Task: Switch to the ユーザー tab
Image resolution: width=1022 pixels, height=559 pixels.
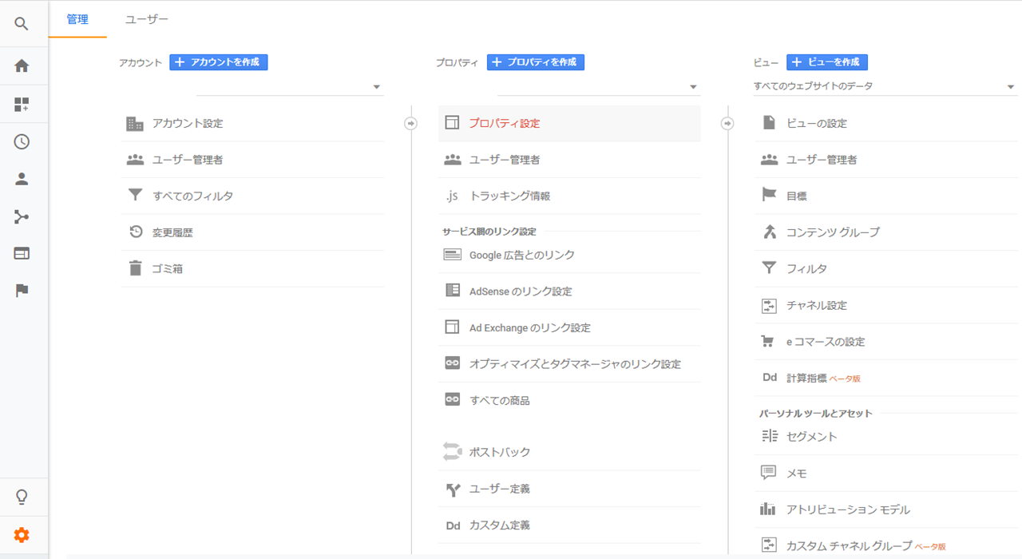Action: pos(147,19)
